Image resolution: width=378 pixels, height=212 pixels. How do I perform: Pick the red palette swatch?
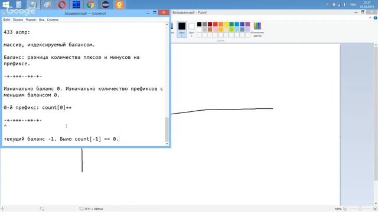(x=215, y=24)
